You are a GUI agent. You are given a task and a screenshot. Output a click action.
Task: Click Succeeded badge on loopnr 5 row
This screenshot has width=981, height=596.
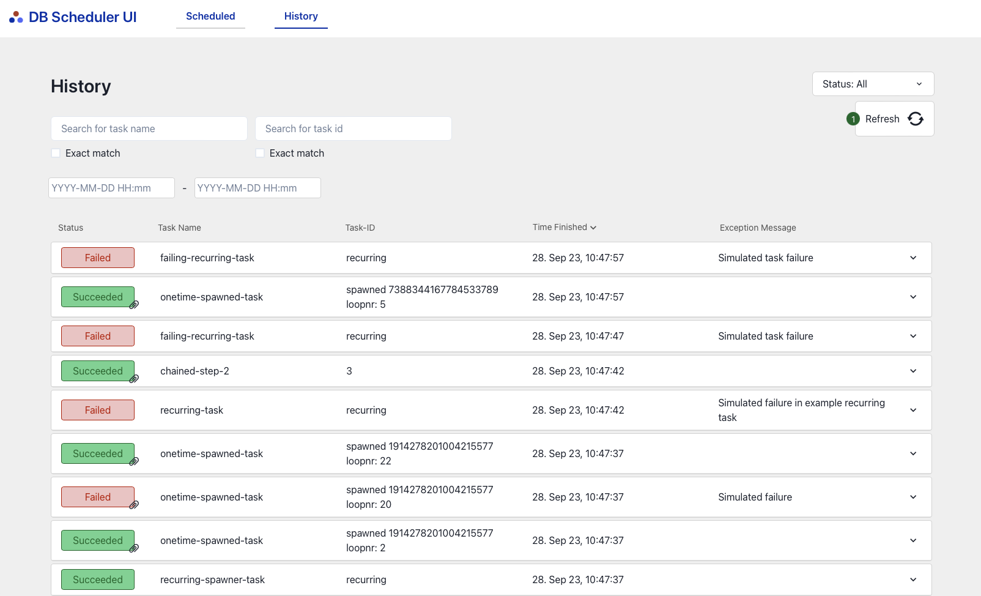pyautogui.click(x=98, y=297)
